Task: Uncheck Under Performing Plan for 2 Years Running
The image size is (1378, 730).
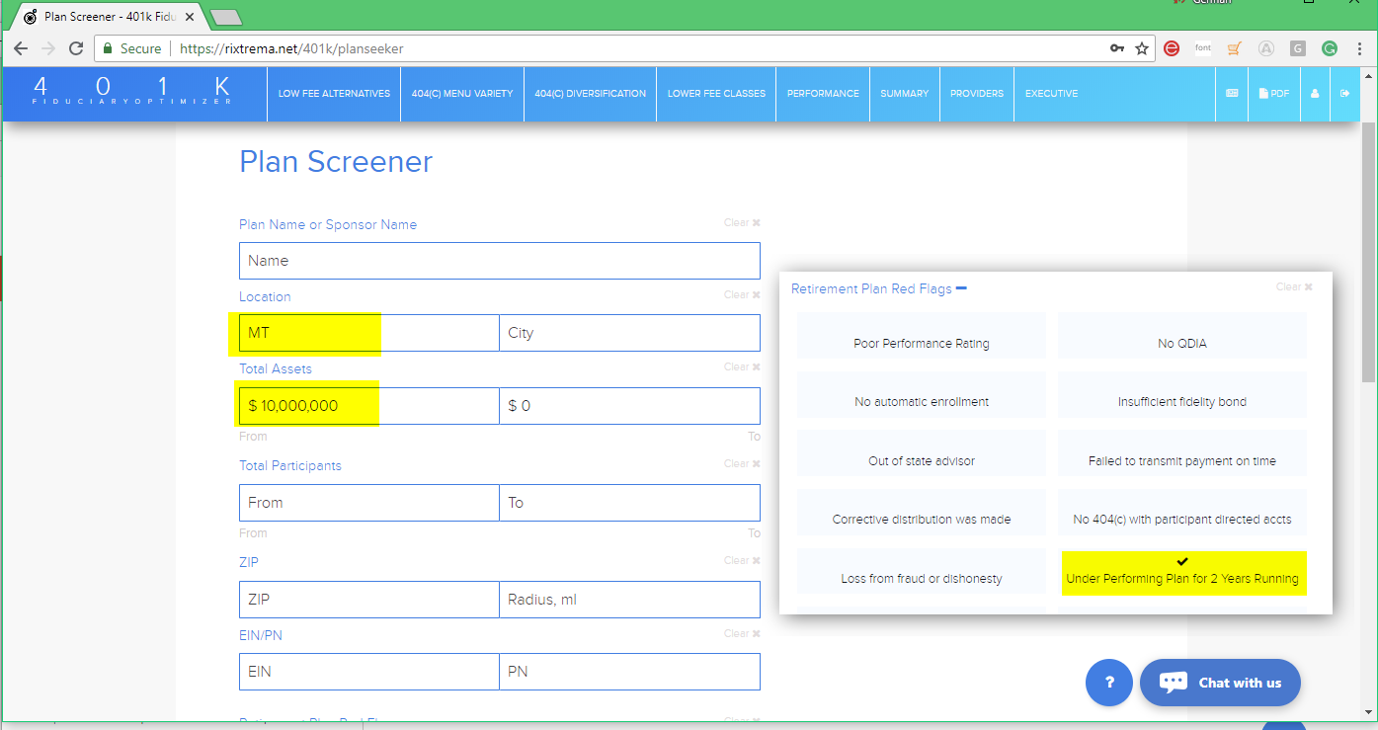Action: click(x=1182, y=573)
